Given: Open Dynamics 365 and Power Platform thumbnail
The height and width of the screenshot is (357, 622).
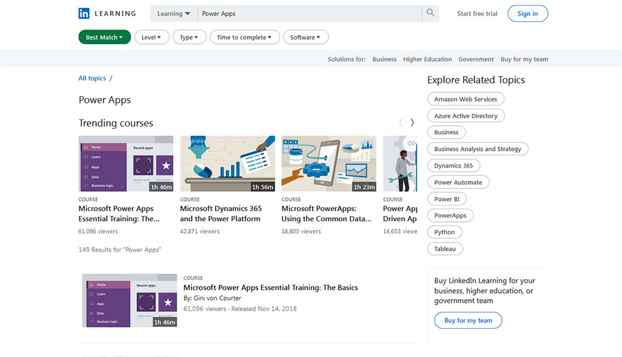Looking at the screenshot, I should pos(227,163).
